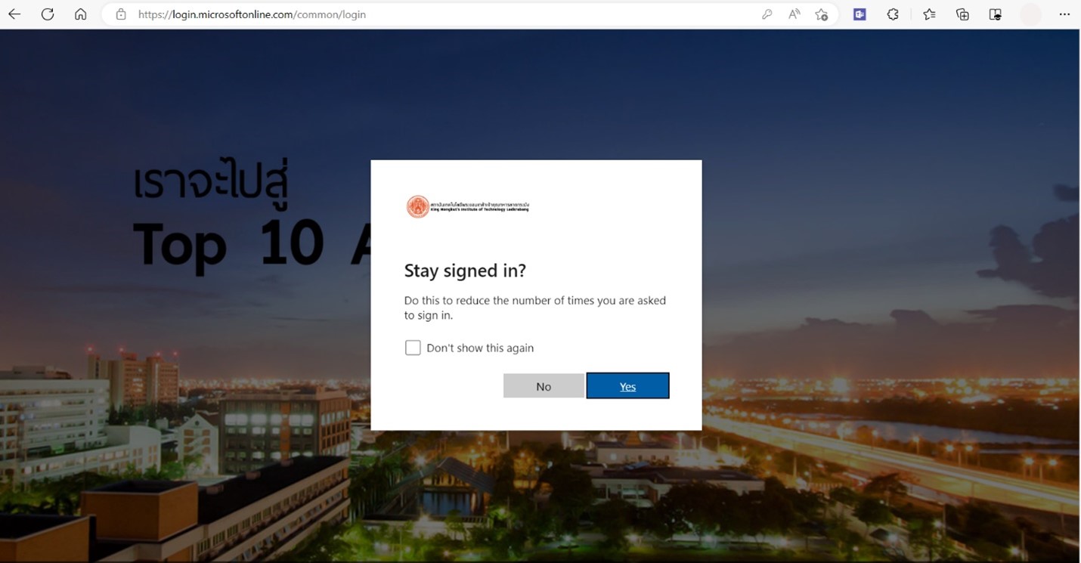Open the browser profile avatar
Image resolution: width=1081 pixels, height=563 pixels.
[1030, 14]
